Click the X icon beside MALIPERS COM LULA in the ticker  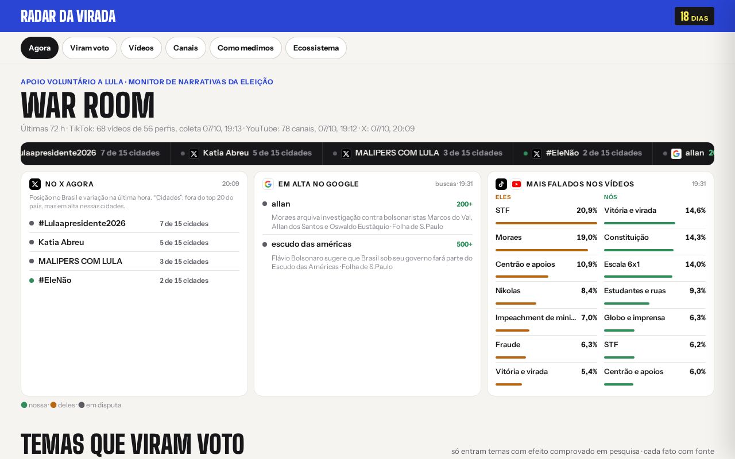click(x=346, y=154)
